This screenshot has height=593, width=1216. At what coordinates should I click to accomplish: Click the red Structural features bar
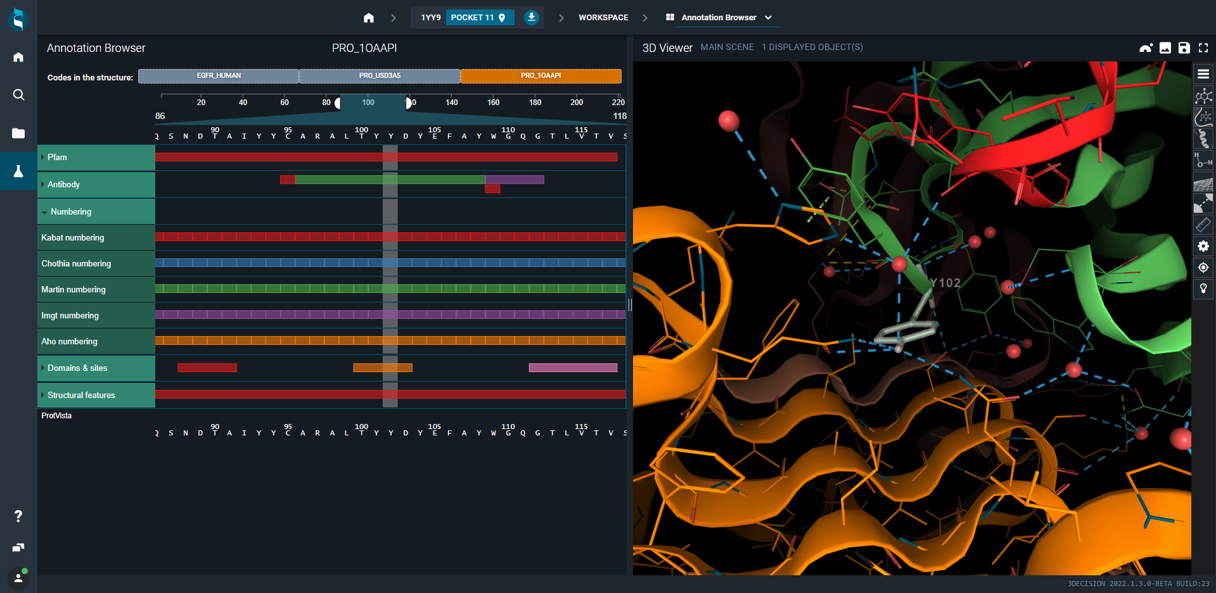click(390, 394)
